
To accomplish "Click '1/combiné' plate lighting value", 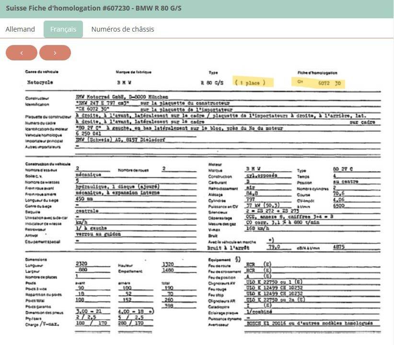I will pyautogui.click(x=259, y=311).
